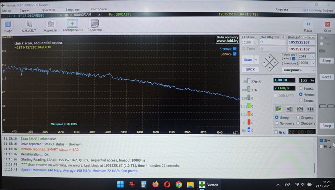
Task: Click the Scan button
Action: 248,60
